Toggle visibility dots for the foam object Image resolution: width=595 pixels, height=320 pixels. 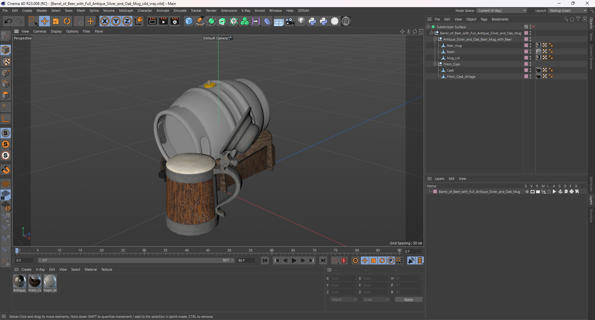(530, 52)
